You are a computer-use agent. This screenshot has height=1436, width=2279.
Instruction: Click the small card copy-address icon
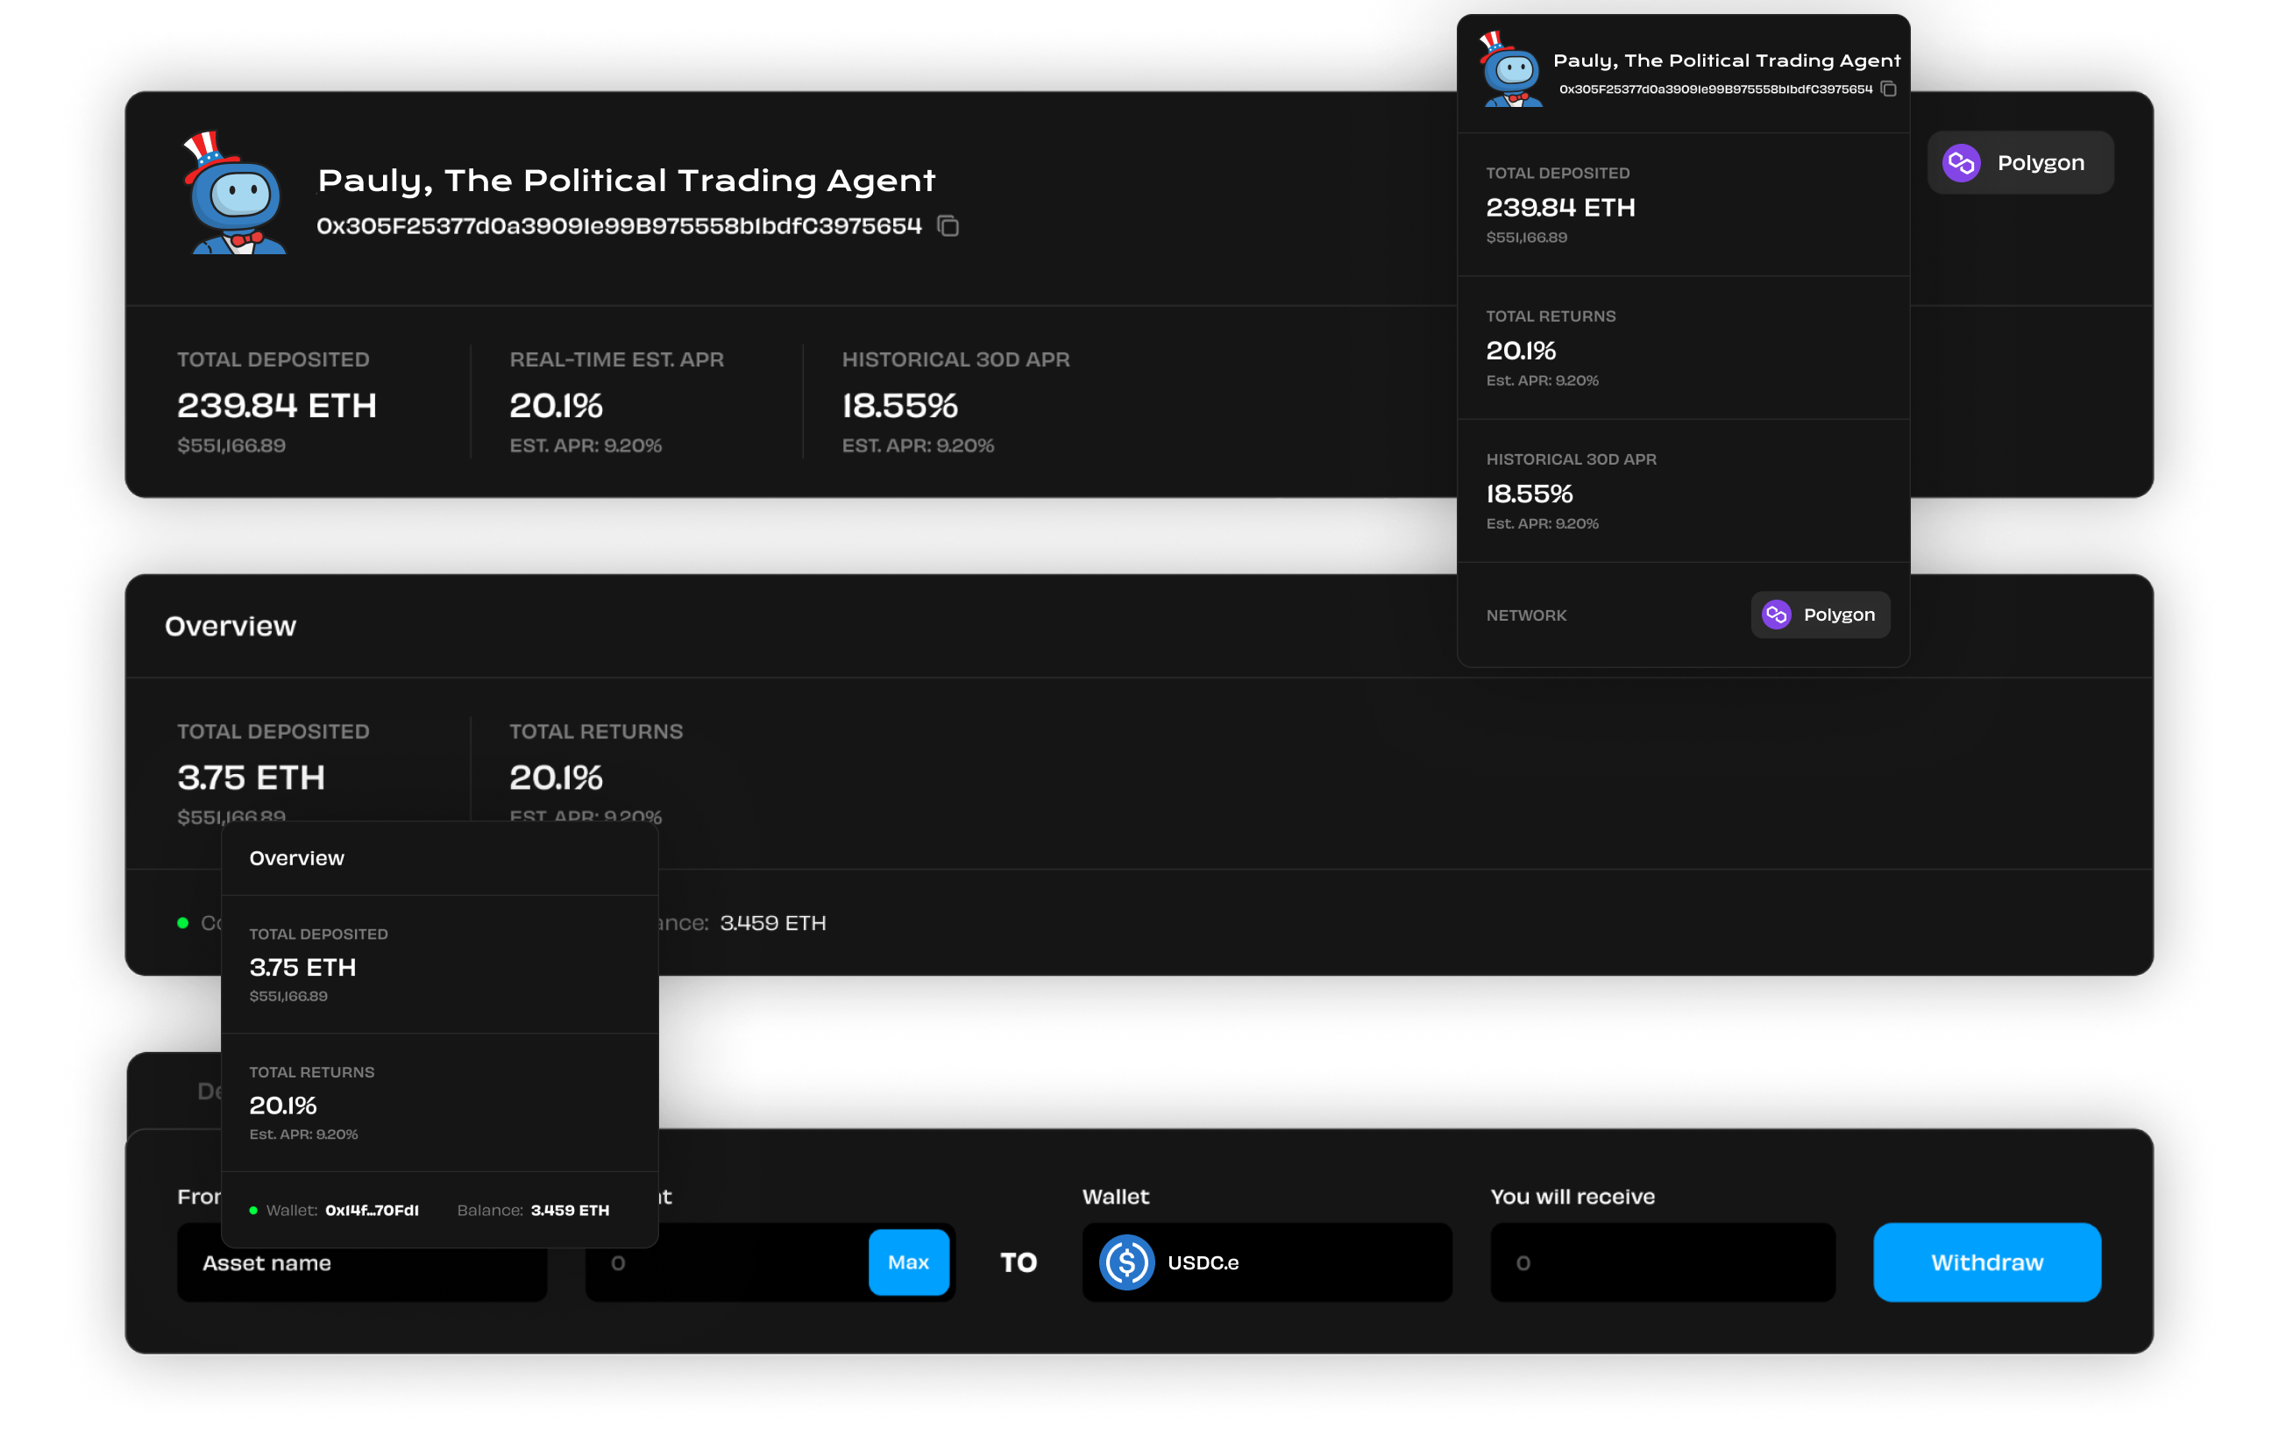coord(1888,89)
